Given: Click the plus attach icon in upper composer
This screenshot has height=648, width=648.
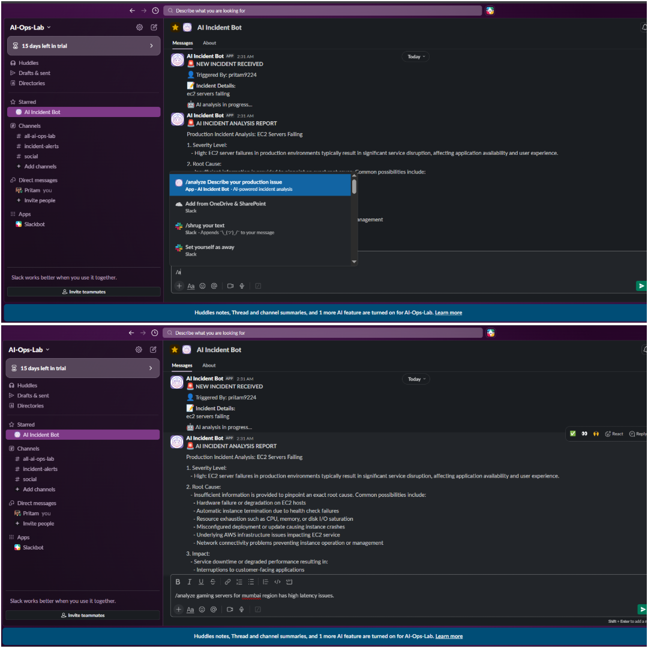Looking at the screenshot, I should coord(179,286).
